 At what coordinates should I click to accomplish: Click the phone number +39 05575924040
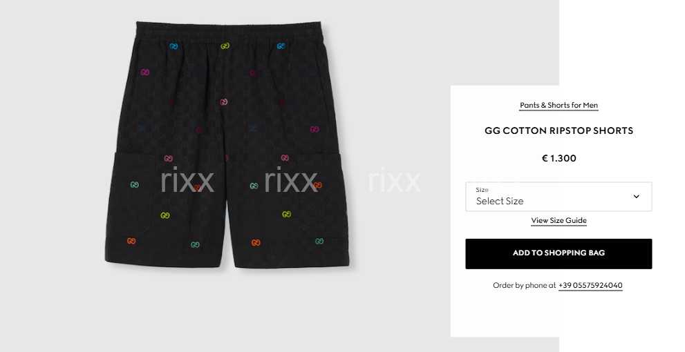click(x=590, y=285)
